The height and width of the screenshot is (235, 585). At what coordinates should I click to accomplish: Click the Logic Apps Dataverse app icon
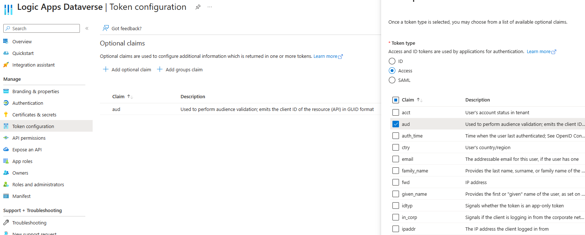point(8,9)
